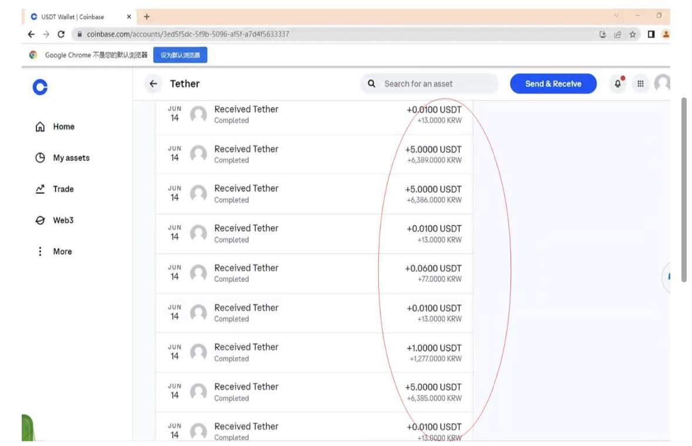Open Chrome profile icon
Image resolution: width=692 pixels, height=446 pixels.
pyautogui.click(x=666, y=35)
